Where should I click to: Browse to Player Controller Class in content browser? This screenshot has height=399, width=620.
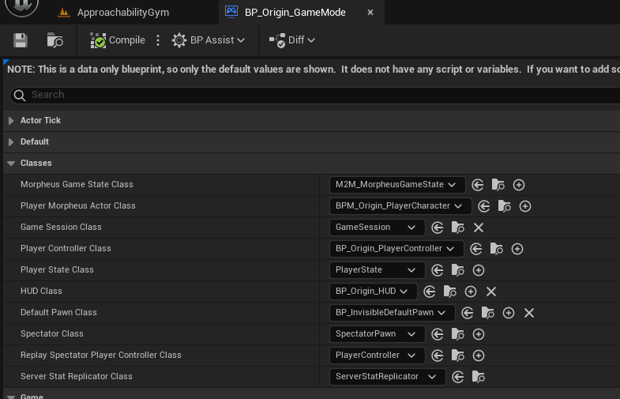[x=498, y=249]
